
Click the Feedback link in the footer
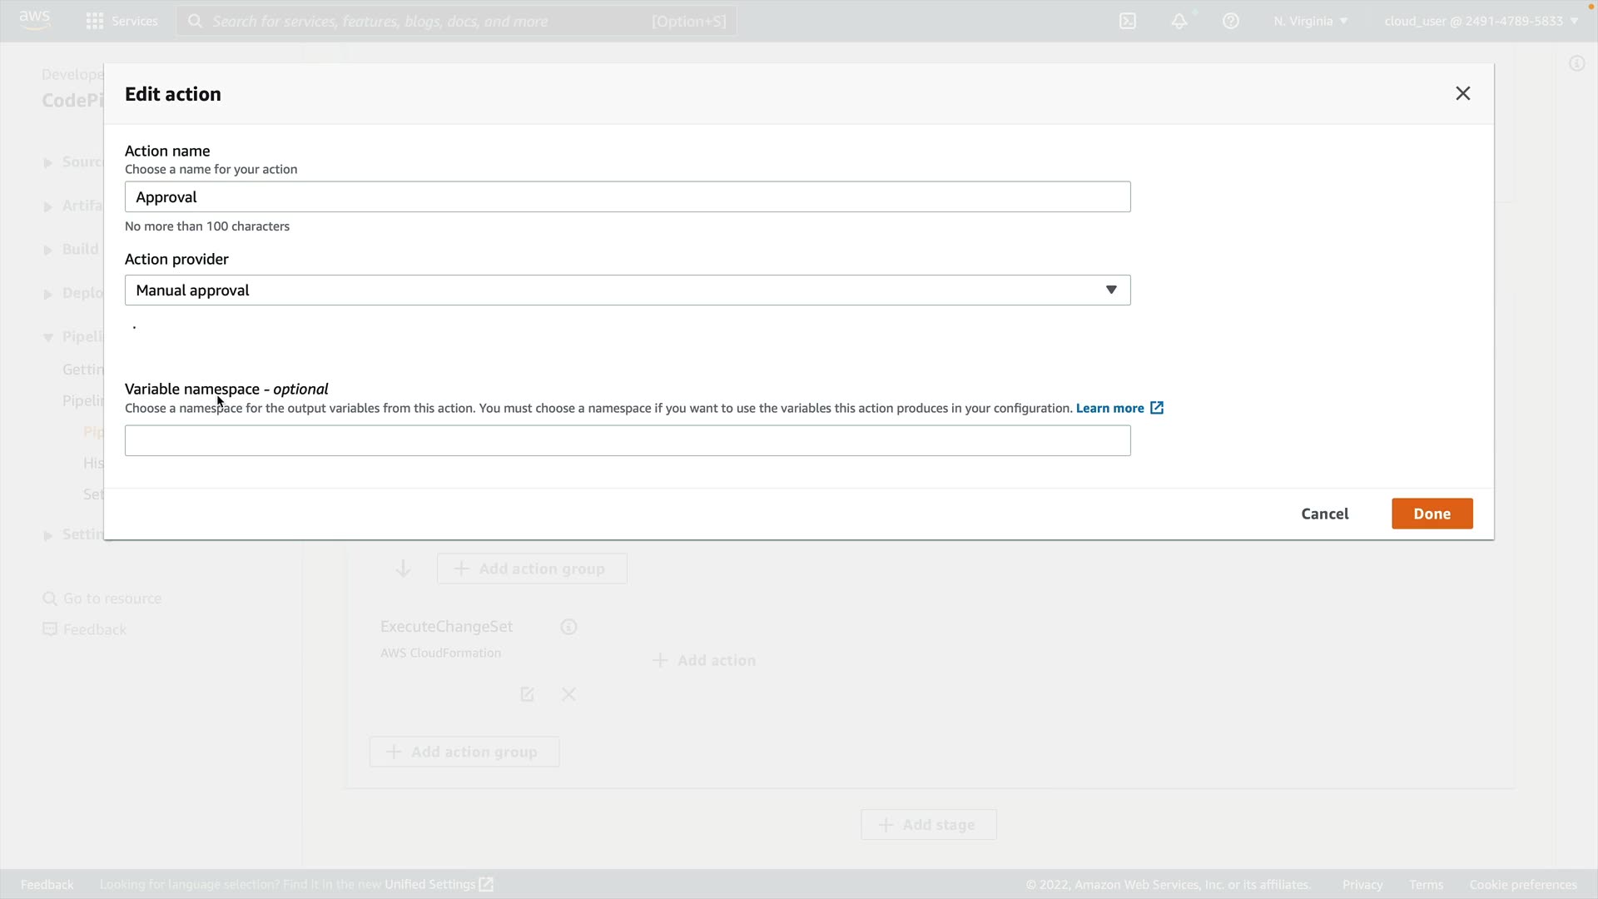tap(47, 884)
